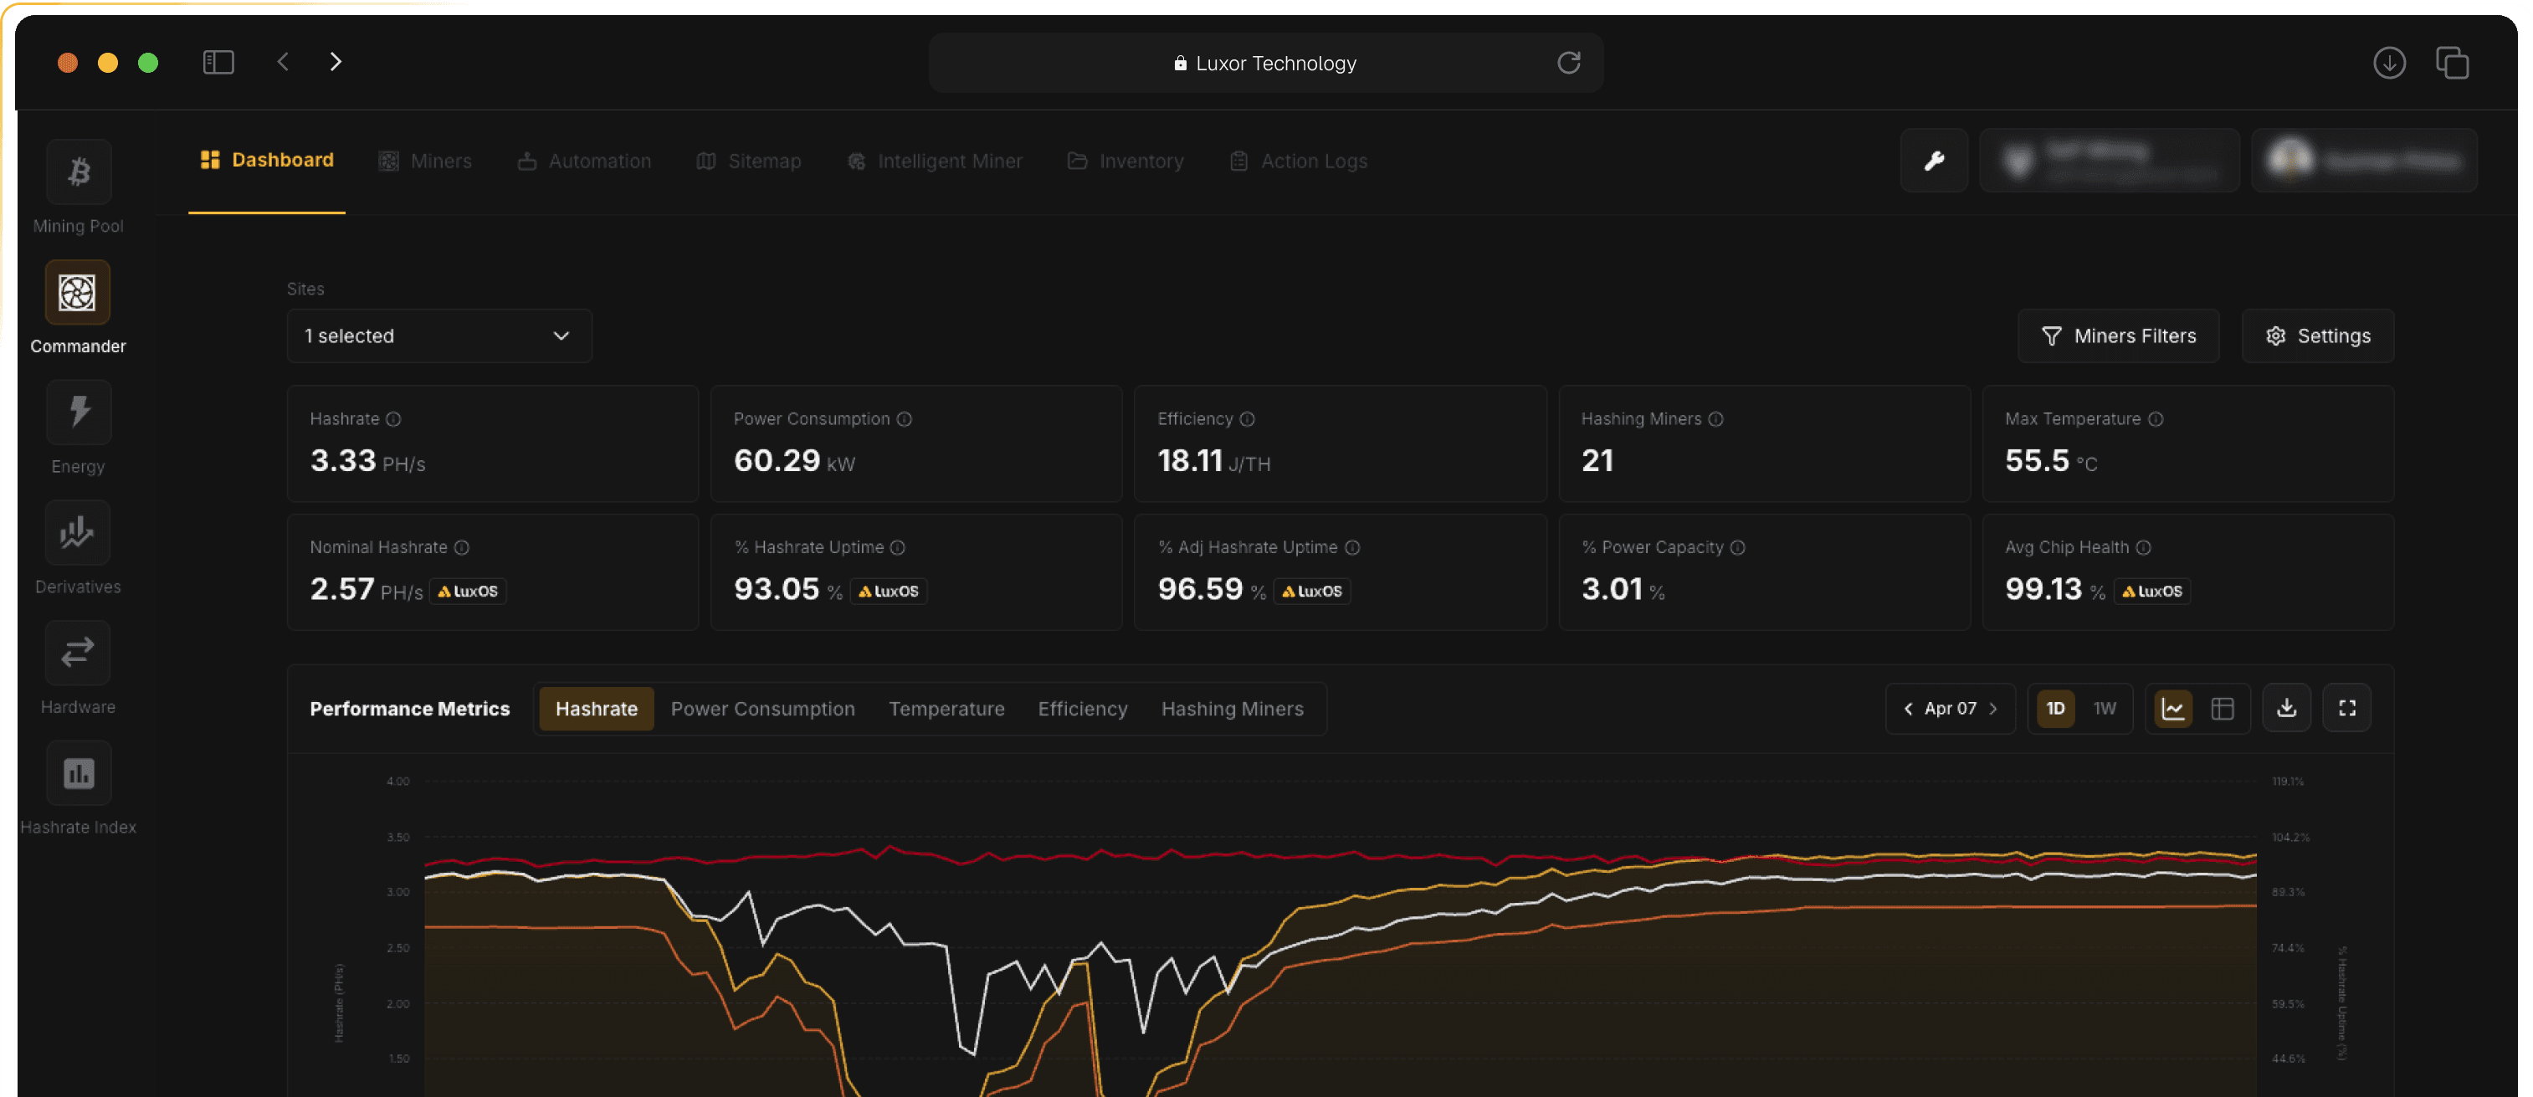Open the Derivatives panel
Viewport: 2533px width, 1097px height.
click(x=78, y=532)
